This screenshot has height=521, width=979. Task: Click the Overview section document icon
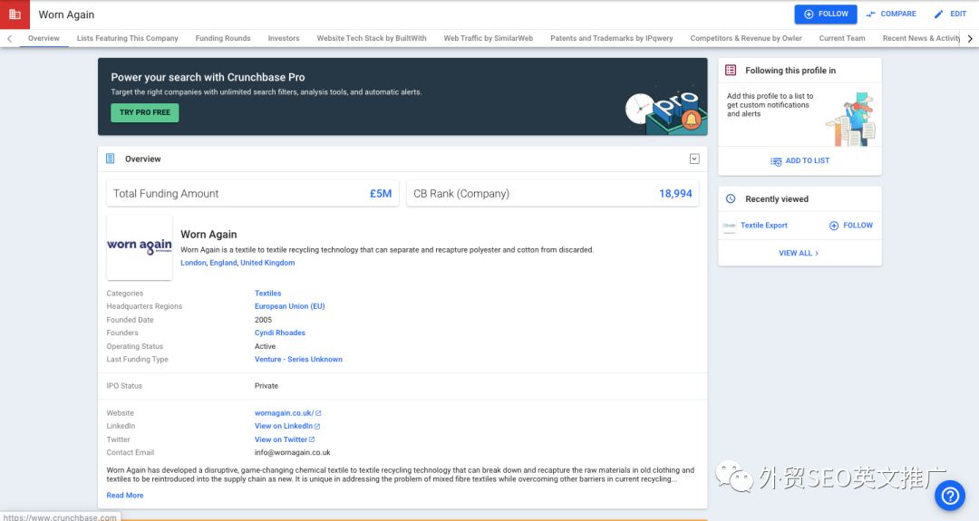[x=111, y=159]
